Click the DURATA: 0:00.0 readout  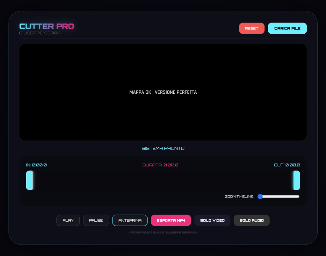(x=160, y=165)
